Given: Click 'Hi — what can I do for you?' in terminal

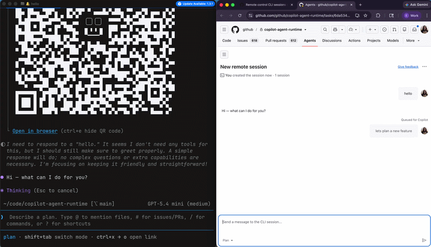Looking at the screenshot, I should tap(47, 177).
